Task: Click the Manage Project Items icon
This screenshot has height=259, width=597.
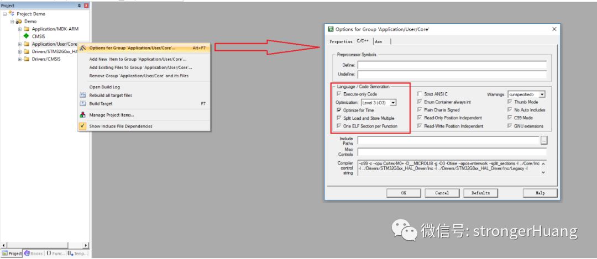Action: (82, 115)
